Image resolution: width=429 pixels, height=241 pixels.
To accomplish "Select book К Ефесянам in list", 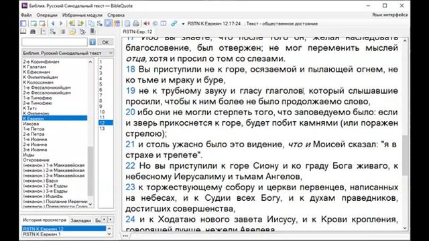I will pos(36,72).
